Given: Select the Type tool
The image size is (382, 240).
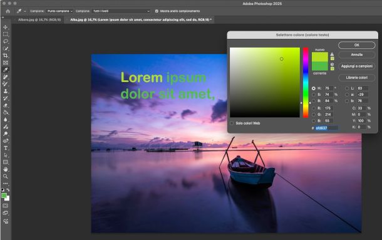Looking at the screenshot, I should [x=6, y=148].
